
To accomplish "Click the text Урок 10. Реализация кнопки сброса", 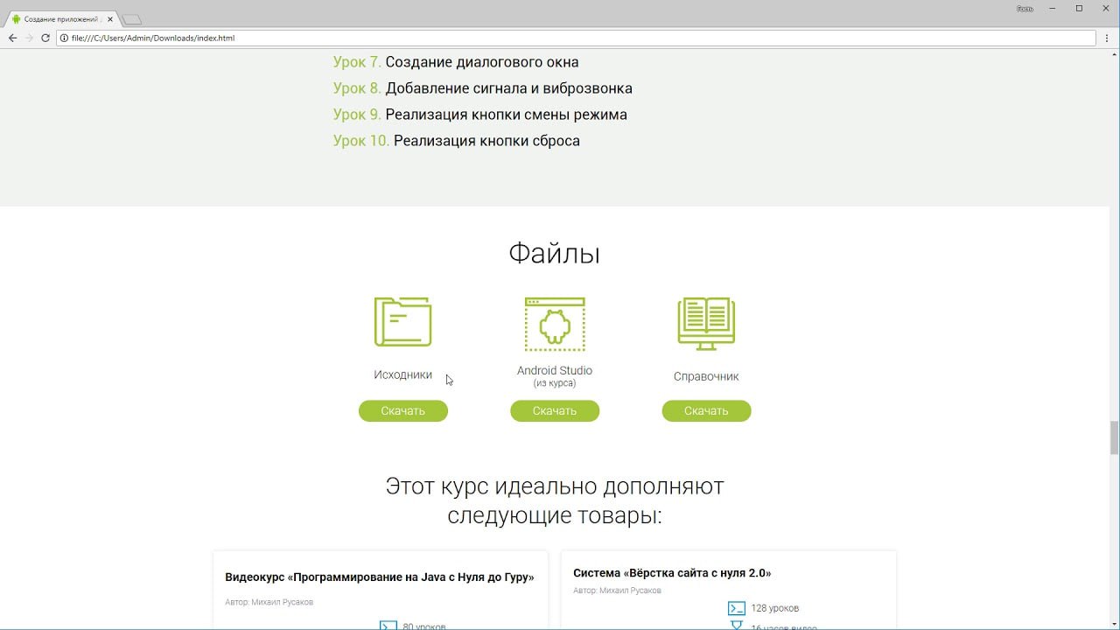I will pyautogui.click(x=457, y=141).
